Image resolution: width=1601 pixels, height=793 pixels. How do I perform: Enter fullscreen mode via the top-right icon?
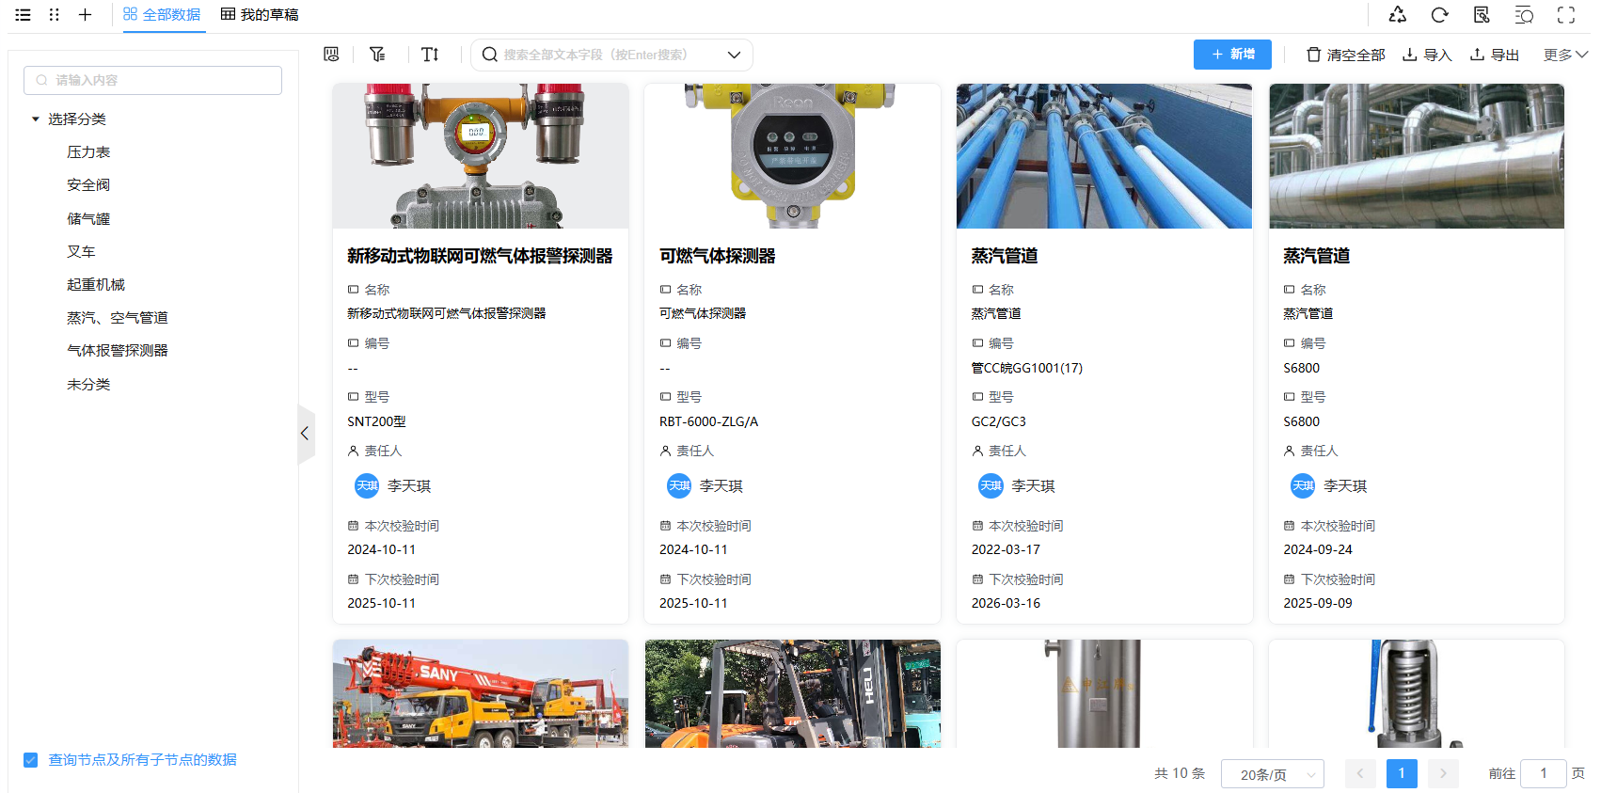(x=1566, y=15)
